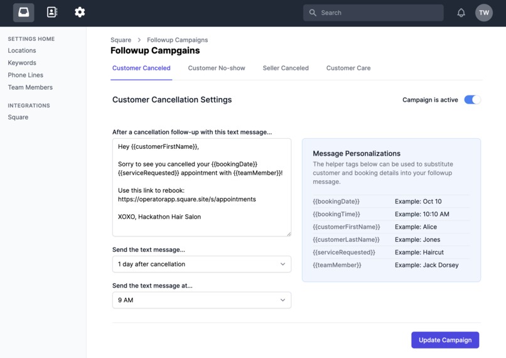Click the {{customerFirstName}} helper tag row
Image resolution: width=506 pixels, height=358 pixels.
[391, 227]
